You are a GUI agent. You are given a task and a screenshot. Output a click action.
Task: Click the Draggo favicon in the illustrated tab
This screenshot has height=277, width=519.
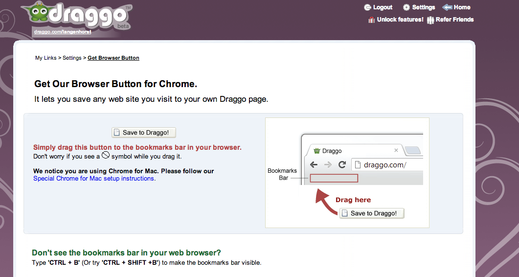pos(317,151)
